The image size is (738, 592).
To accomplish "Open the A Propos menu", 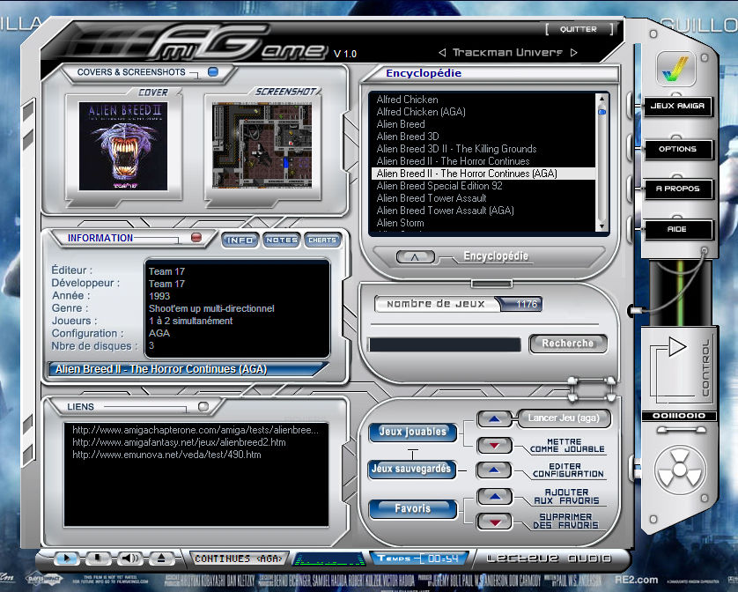I will tap(677, 189).
